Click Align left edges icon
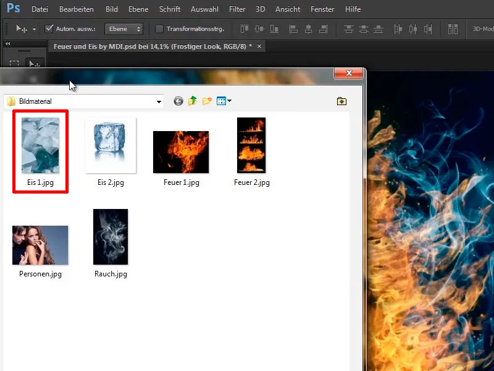 click(x=293, y=29)
